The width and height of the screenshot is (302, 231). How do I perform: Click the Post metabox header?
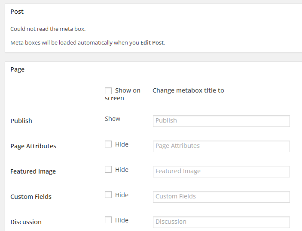pos(17,12)
